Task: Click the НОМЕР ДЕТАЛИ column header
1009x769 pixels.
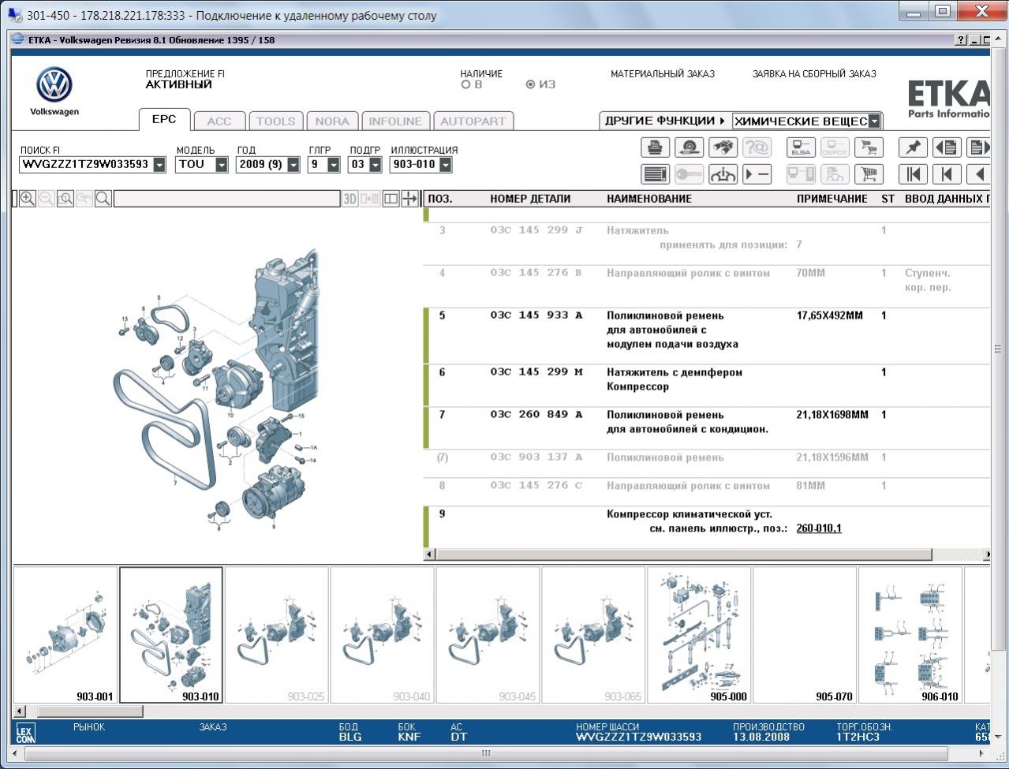Action: [530, 199]
